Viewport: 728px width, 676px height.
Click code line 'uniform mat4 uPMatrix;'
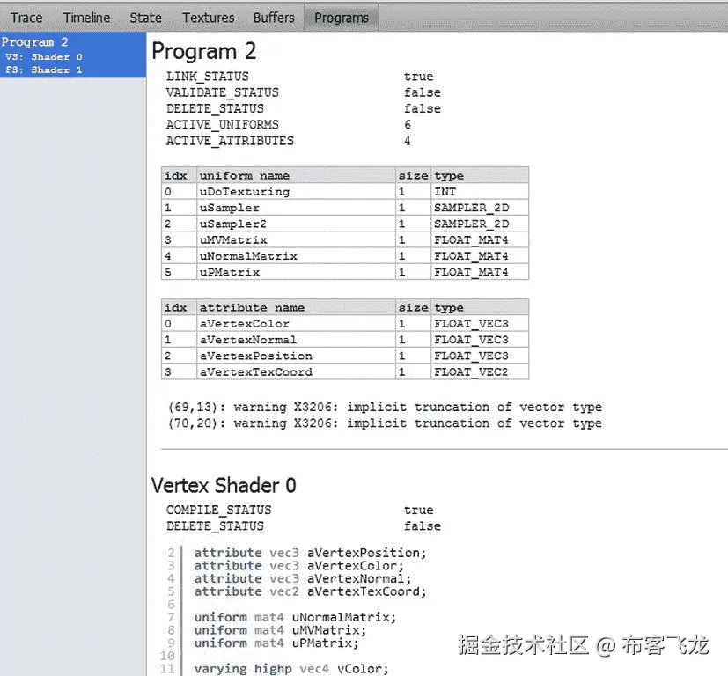click(x=276, y=643)
